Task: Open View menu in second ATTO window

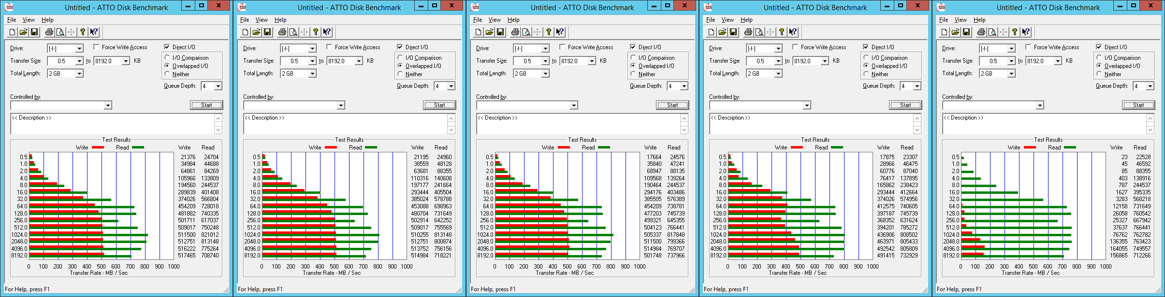Action: click(262, 20)
